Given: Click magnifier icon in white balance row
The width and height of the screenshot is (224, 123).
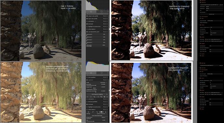Looking at the screenshot, I should [x=106, y=112].
